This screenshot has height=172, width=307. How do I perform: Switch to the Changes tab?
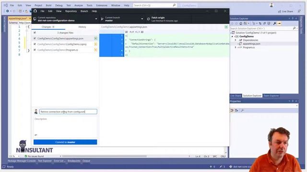(48, 27)
